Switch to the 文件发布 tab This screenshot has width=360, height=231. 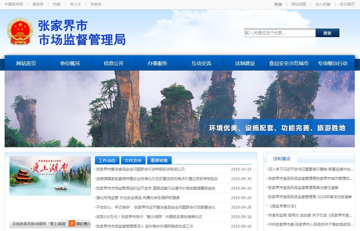(x=133, y=160)
